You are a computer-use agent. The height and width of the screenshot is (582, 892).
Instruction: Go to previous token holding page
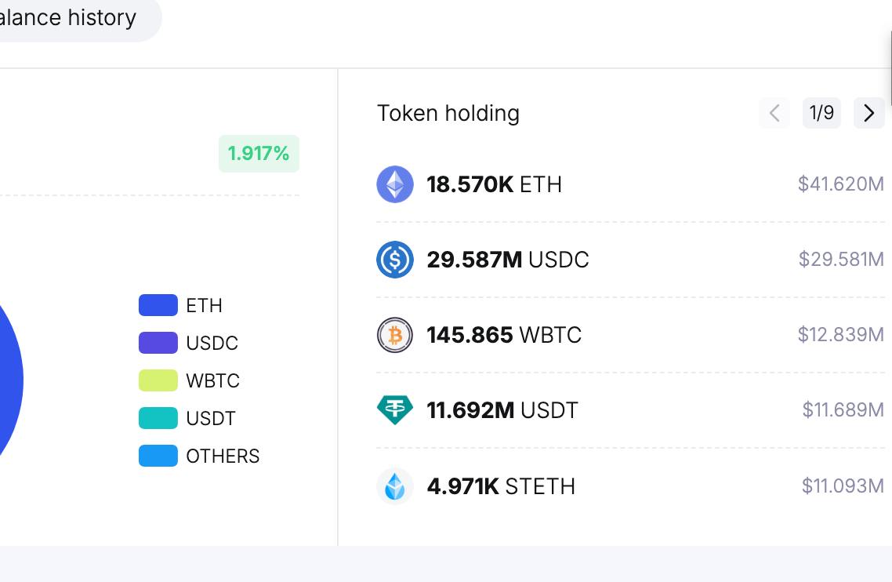(774, 113)
